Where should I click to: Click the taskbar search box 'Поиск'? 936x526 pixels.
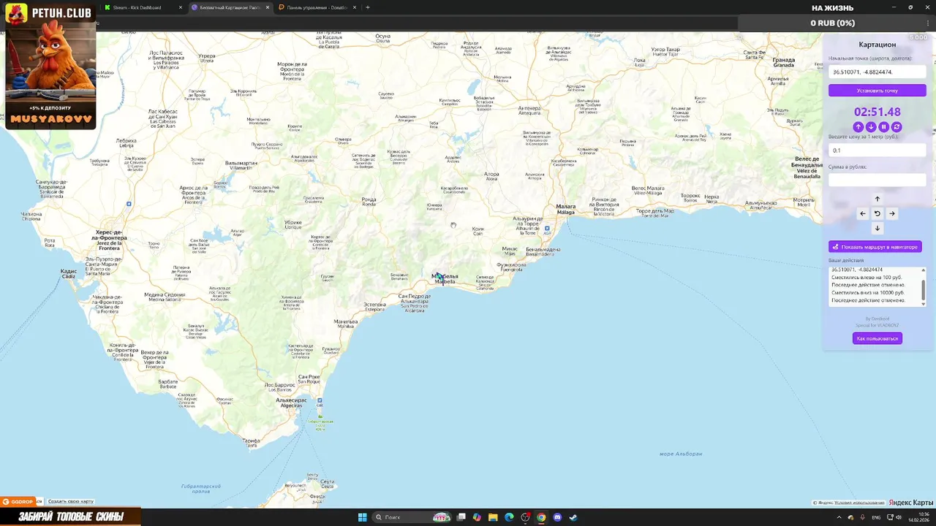pyautogui.click(x=412, y=517)
